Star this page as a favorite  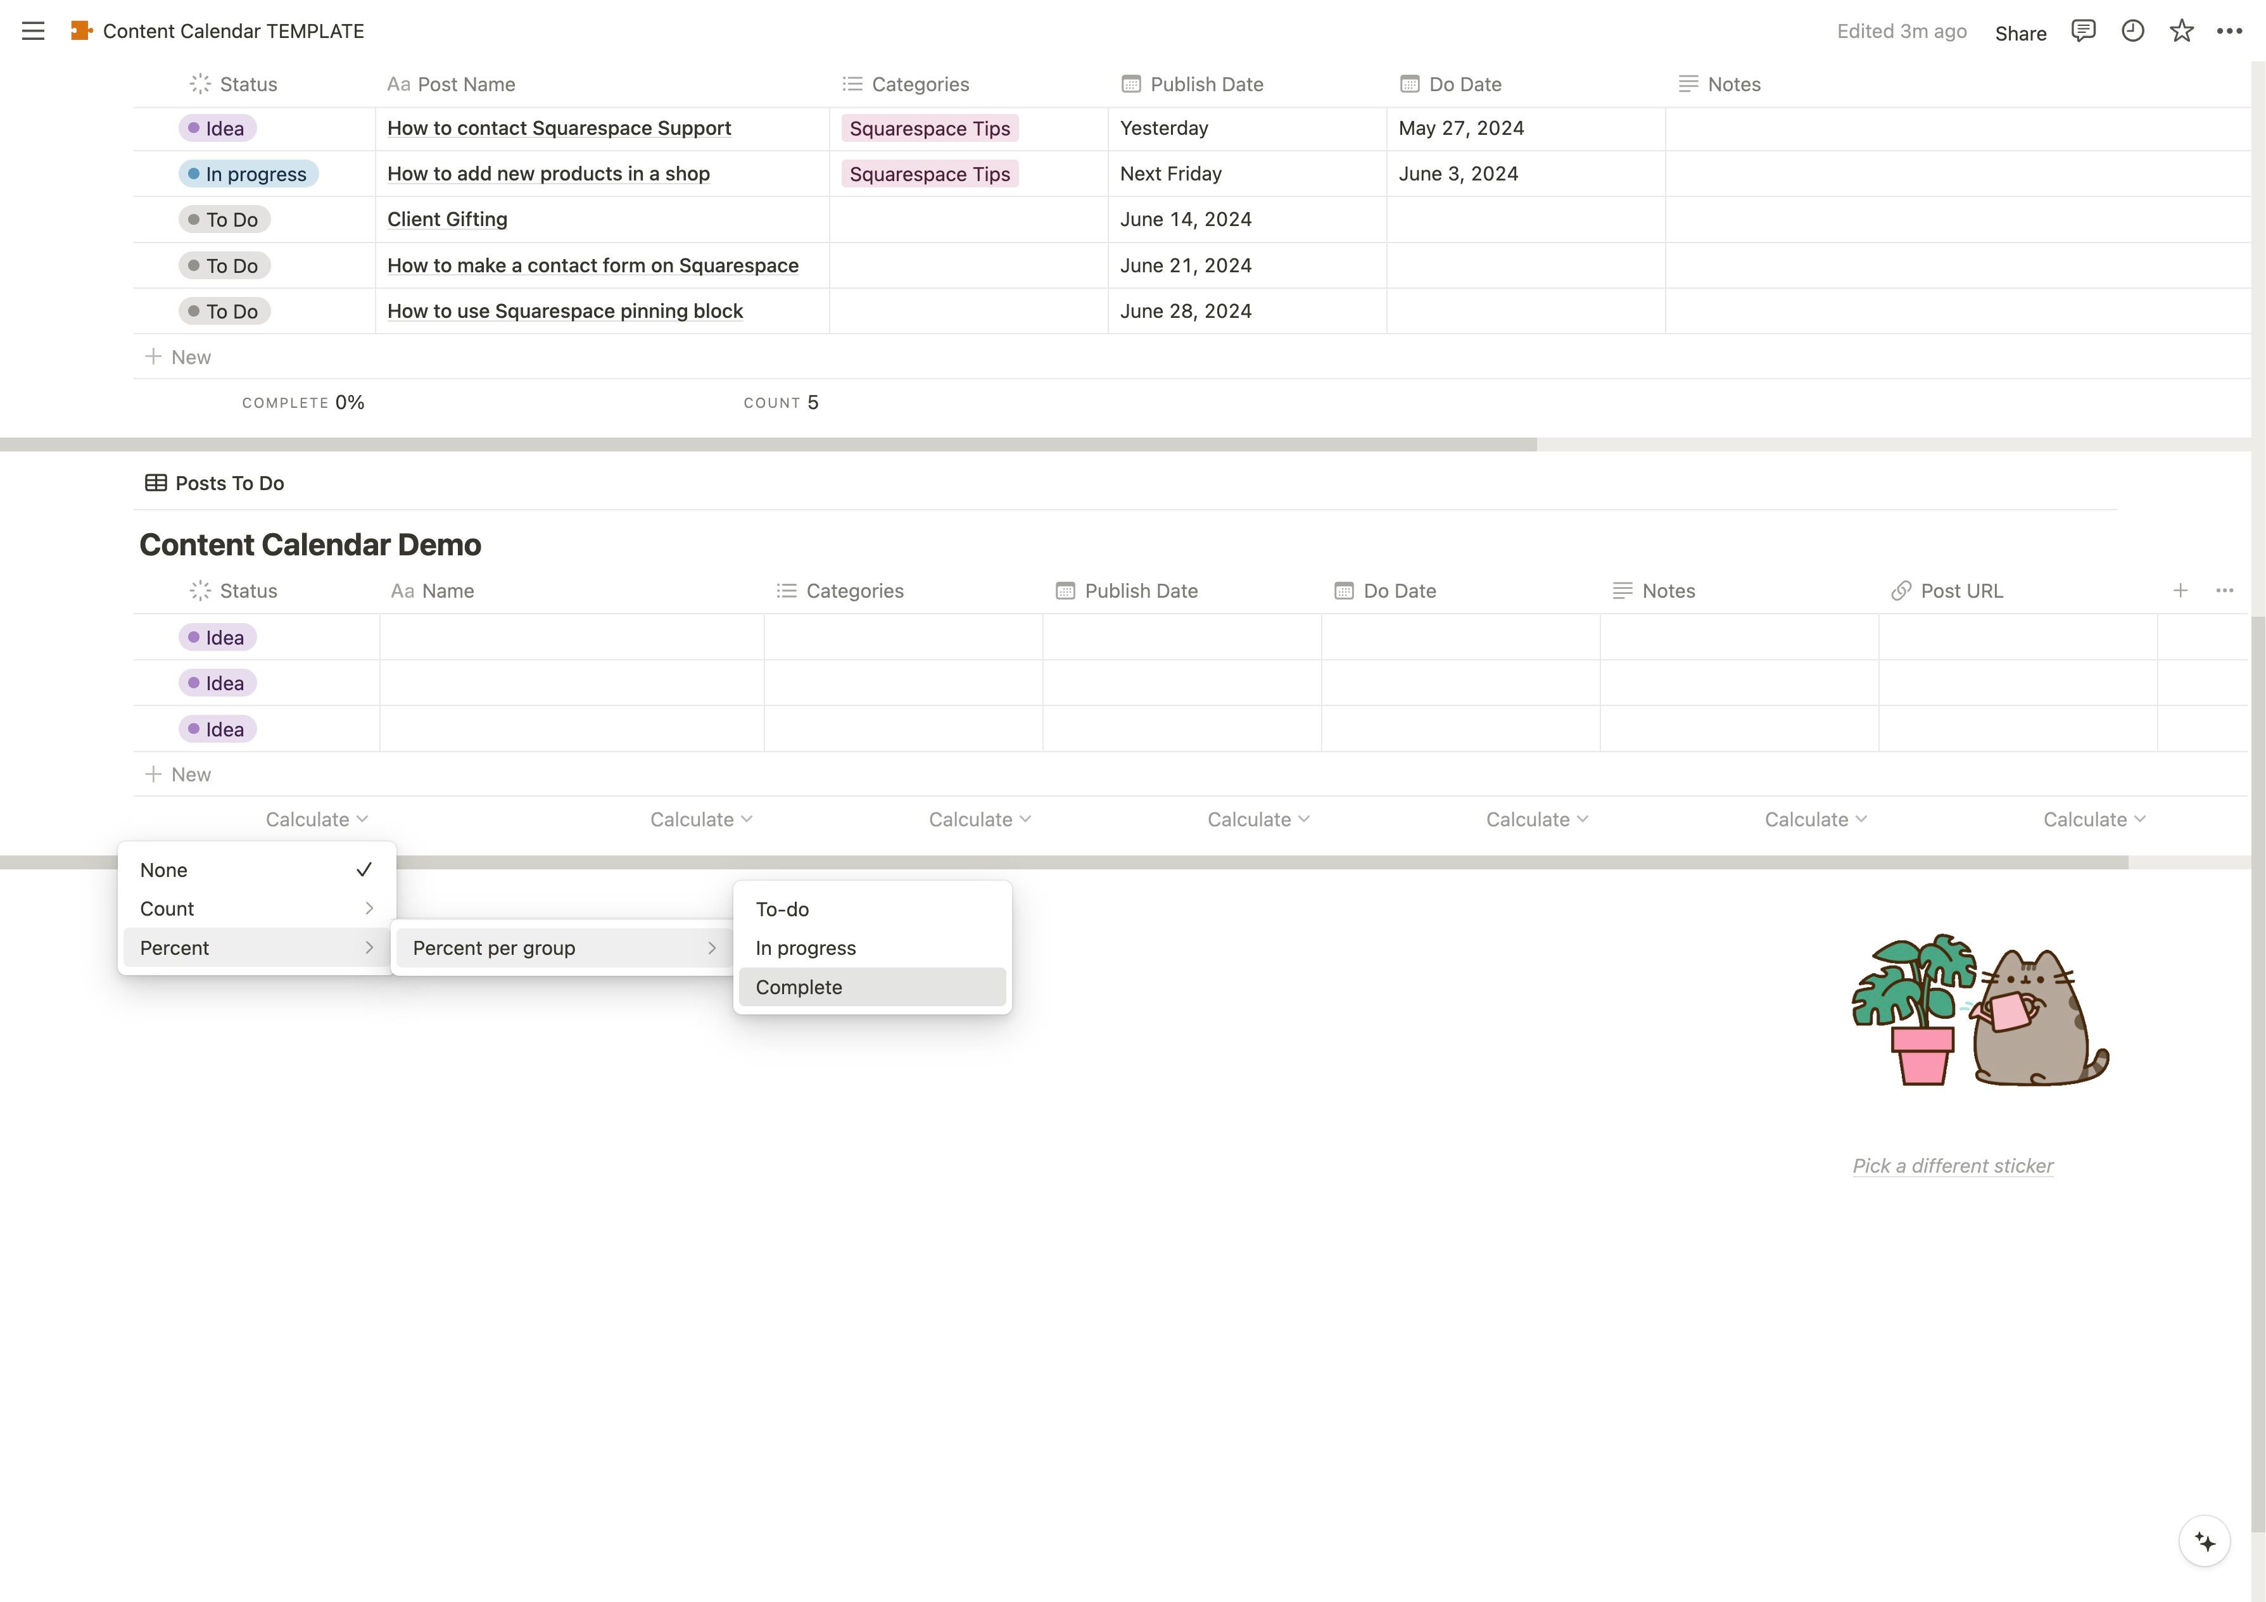pyautogui.click(x=2181, y=32)
